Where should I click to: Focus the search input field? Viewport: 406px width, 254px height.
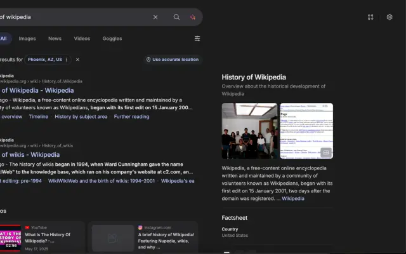coord(75,17)
